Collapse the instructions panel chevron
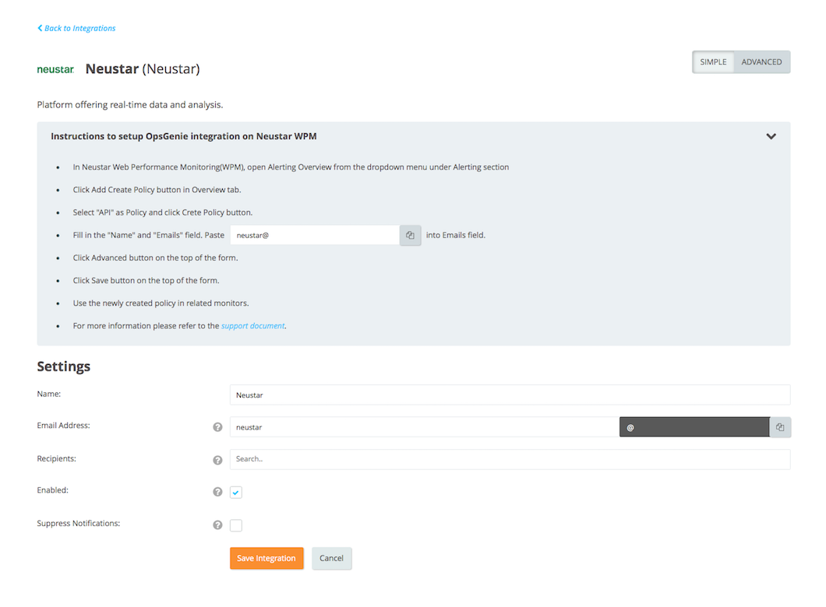This screenshot has height=607, width=826. [x=771, y=136]
